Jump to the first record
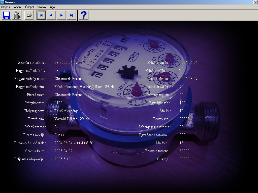Image resolution: width=258 pixels, height=193 pixels. 41,15
